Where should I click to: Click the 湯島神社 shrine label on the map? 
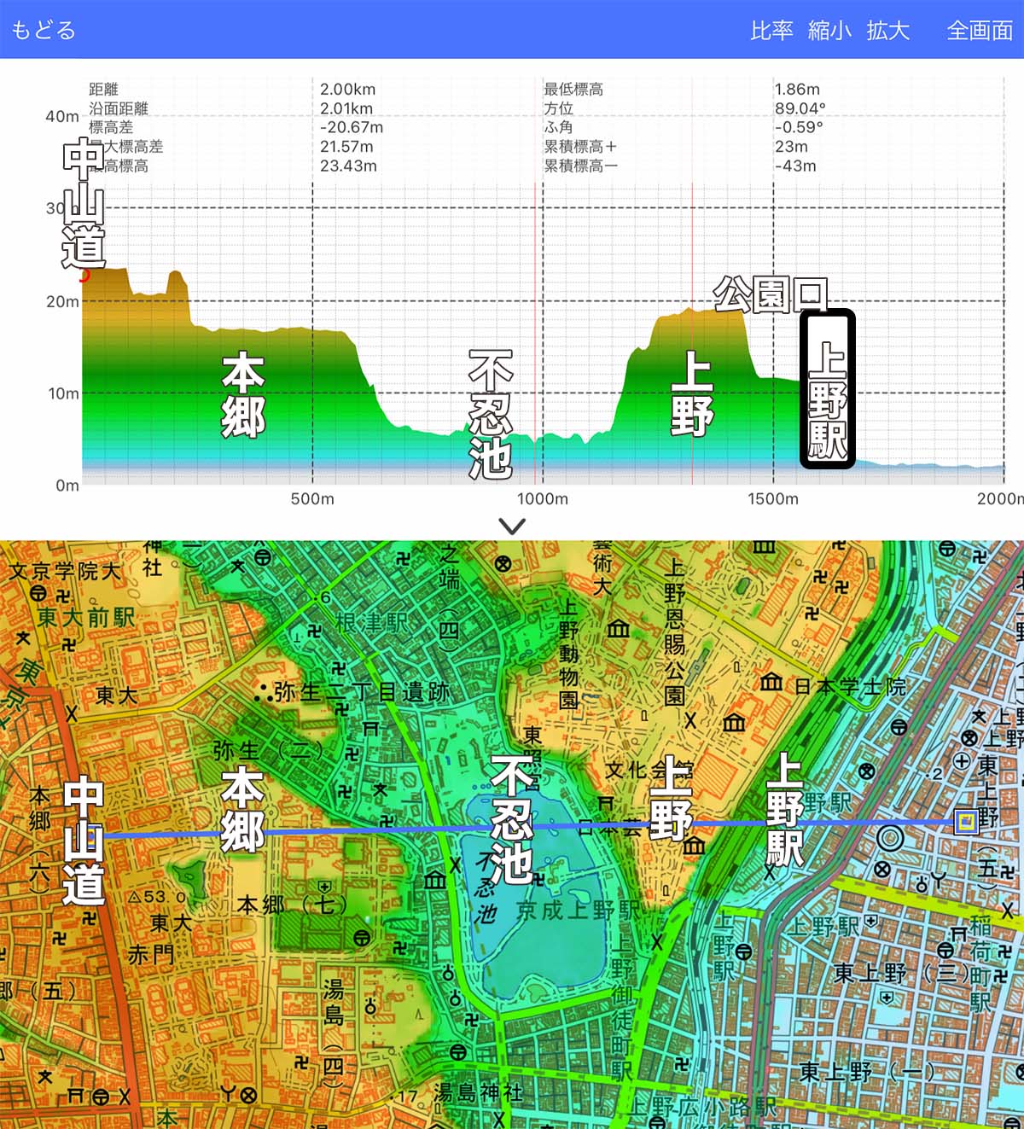(478, 1093)
